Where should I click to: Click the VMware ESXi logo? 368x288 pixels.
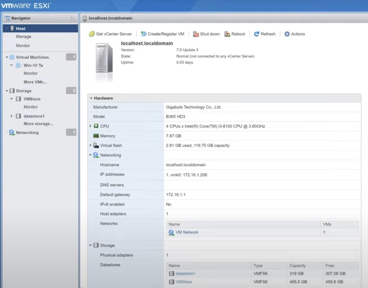(x=26, y=5)
